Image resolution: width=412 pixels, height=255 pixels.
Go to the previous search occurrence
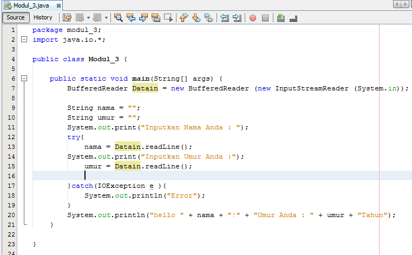(x=131, y=18)
